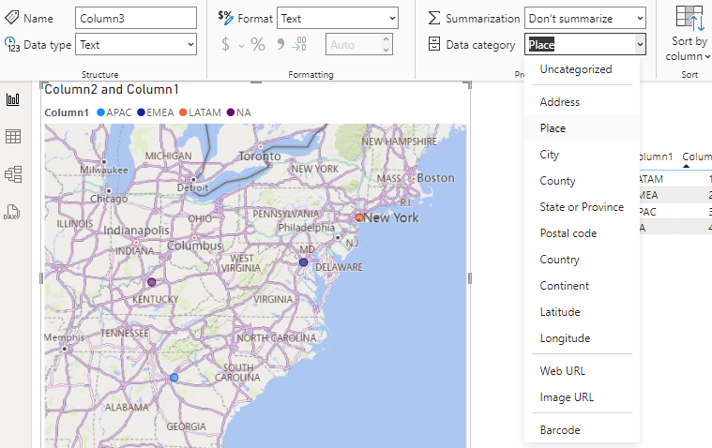This screenshot has width=712, height=448.
Task: Select Address data category
Action: coord(582,101)
